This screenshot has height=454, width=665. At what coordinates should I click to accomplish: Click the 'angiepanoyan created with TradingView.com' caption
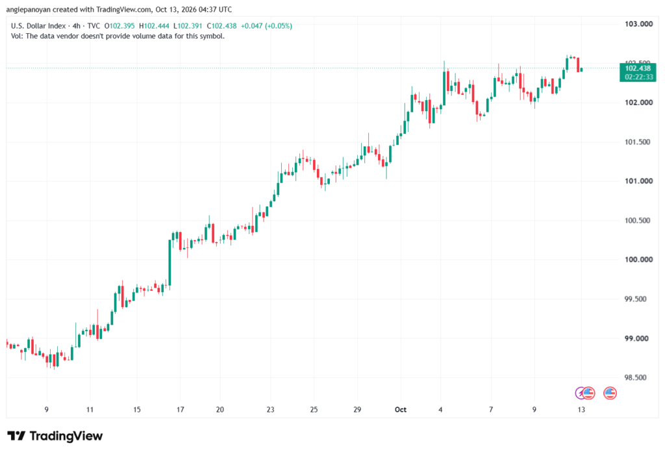(79, 9)
